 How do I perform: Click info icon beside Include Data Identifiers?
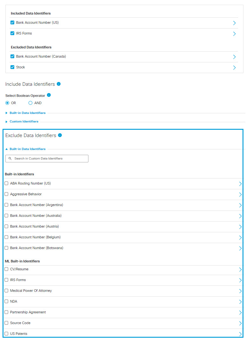[x=59, y=84]
